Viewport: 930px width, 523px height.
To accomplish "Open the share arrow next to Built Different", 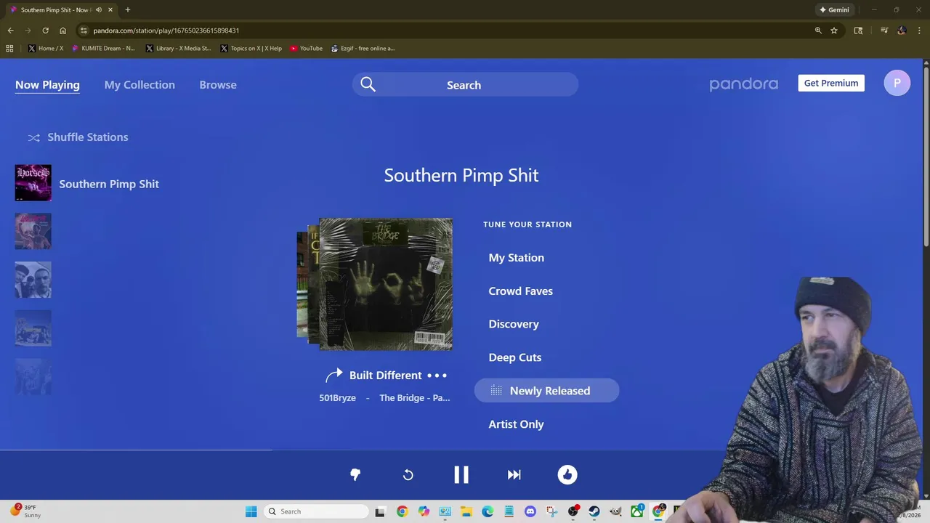I will click(x=333, y=376).
